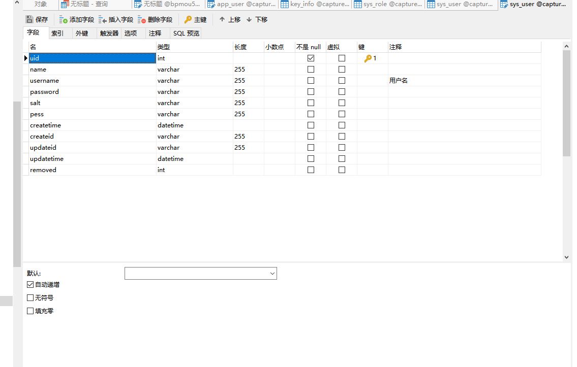Image resolution: width=577 pixels, height=367 pixels.
Task: Click the 长度 length column header
Action: 249,47
